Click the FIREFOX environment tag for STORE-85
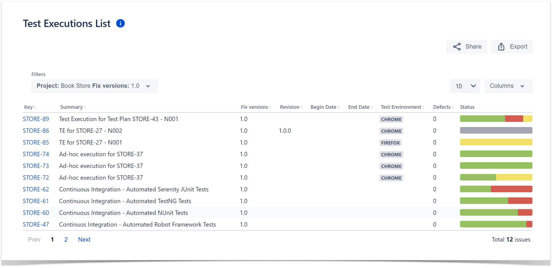The width and height of the screenshot is (554, 268). pyautogui.click(x=390, y=143)
